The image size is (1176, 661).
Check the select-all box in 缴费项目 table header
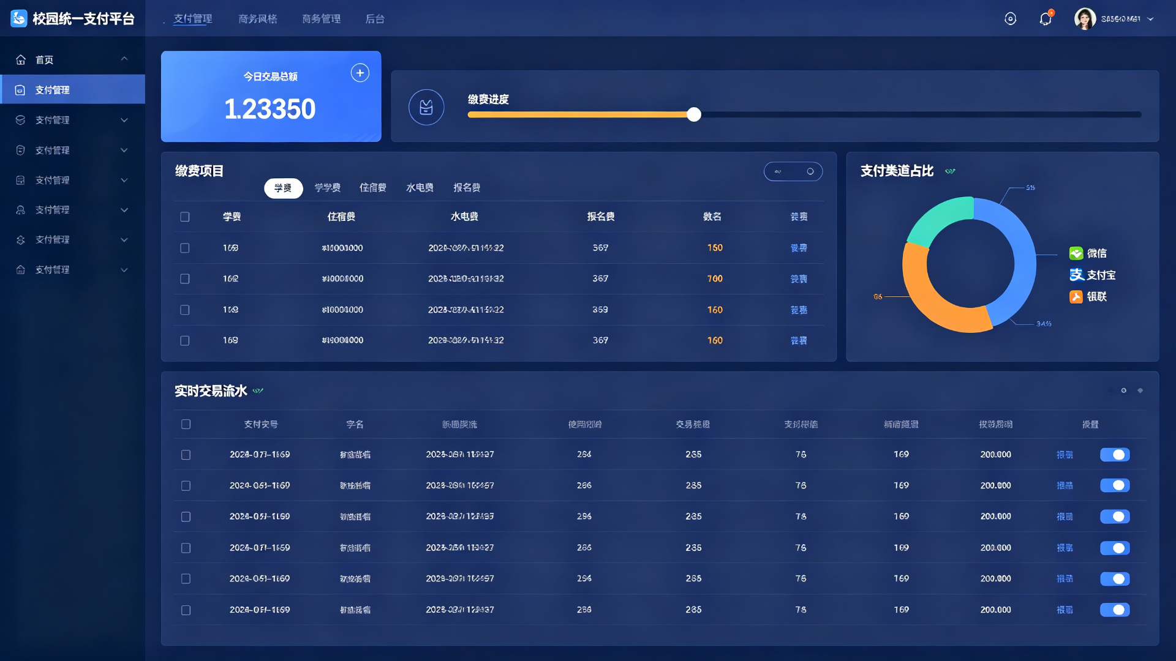click(185, 217)
